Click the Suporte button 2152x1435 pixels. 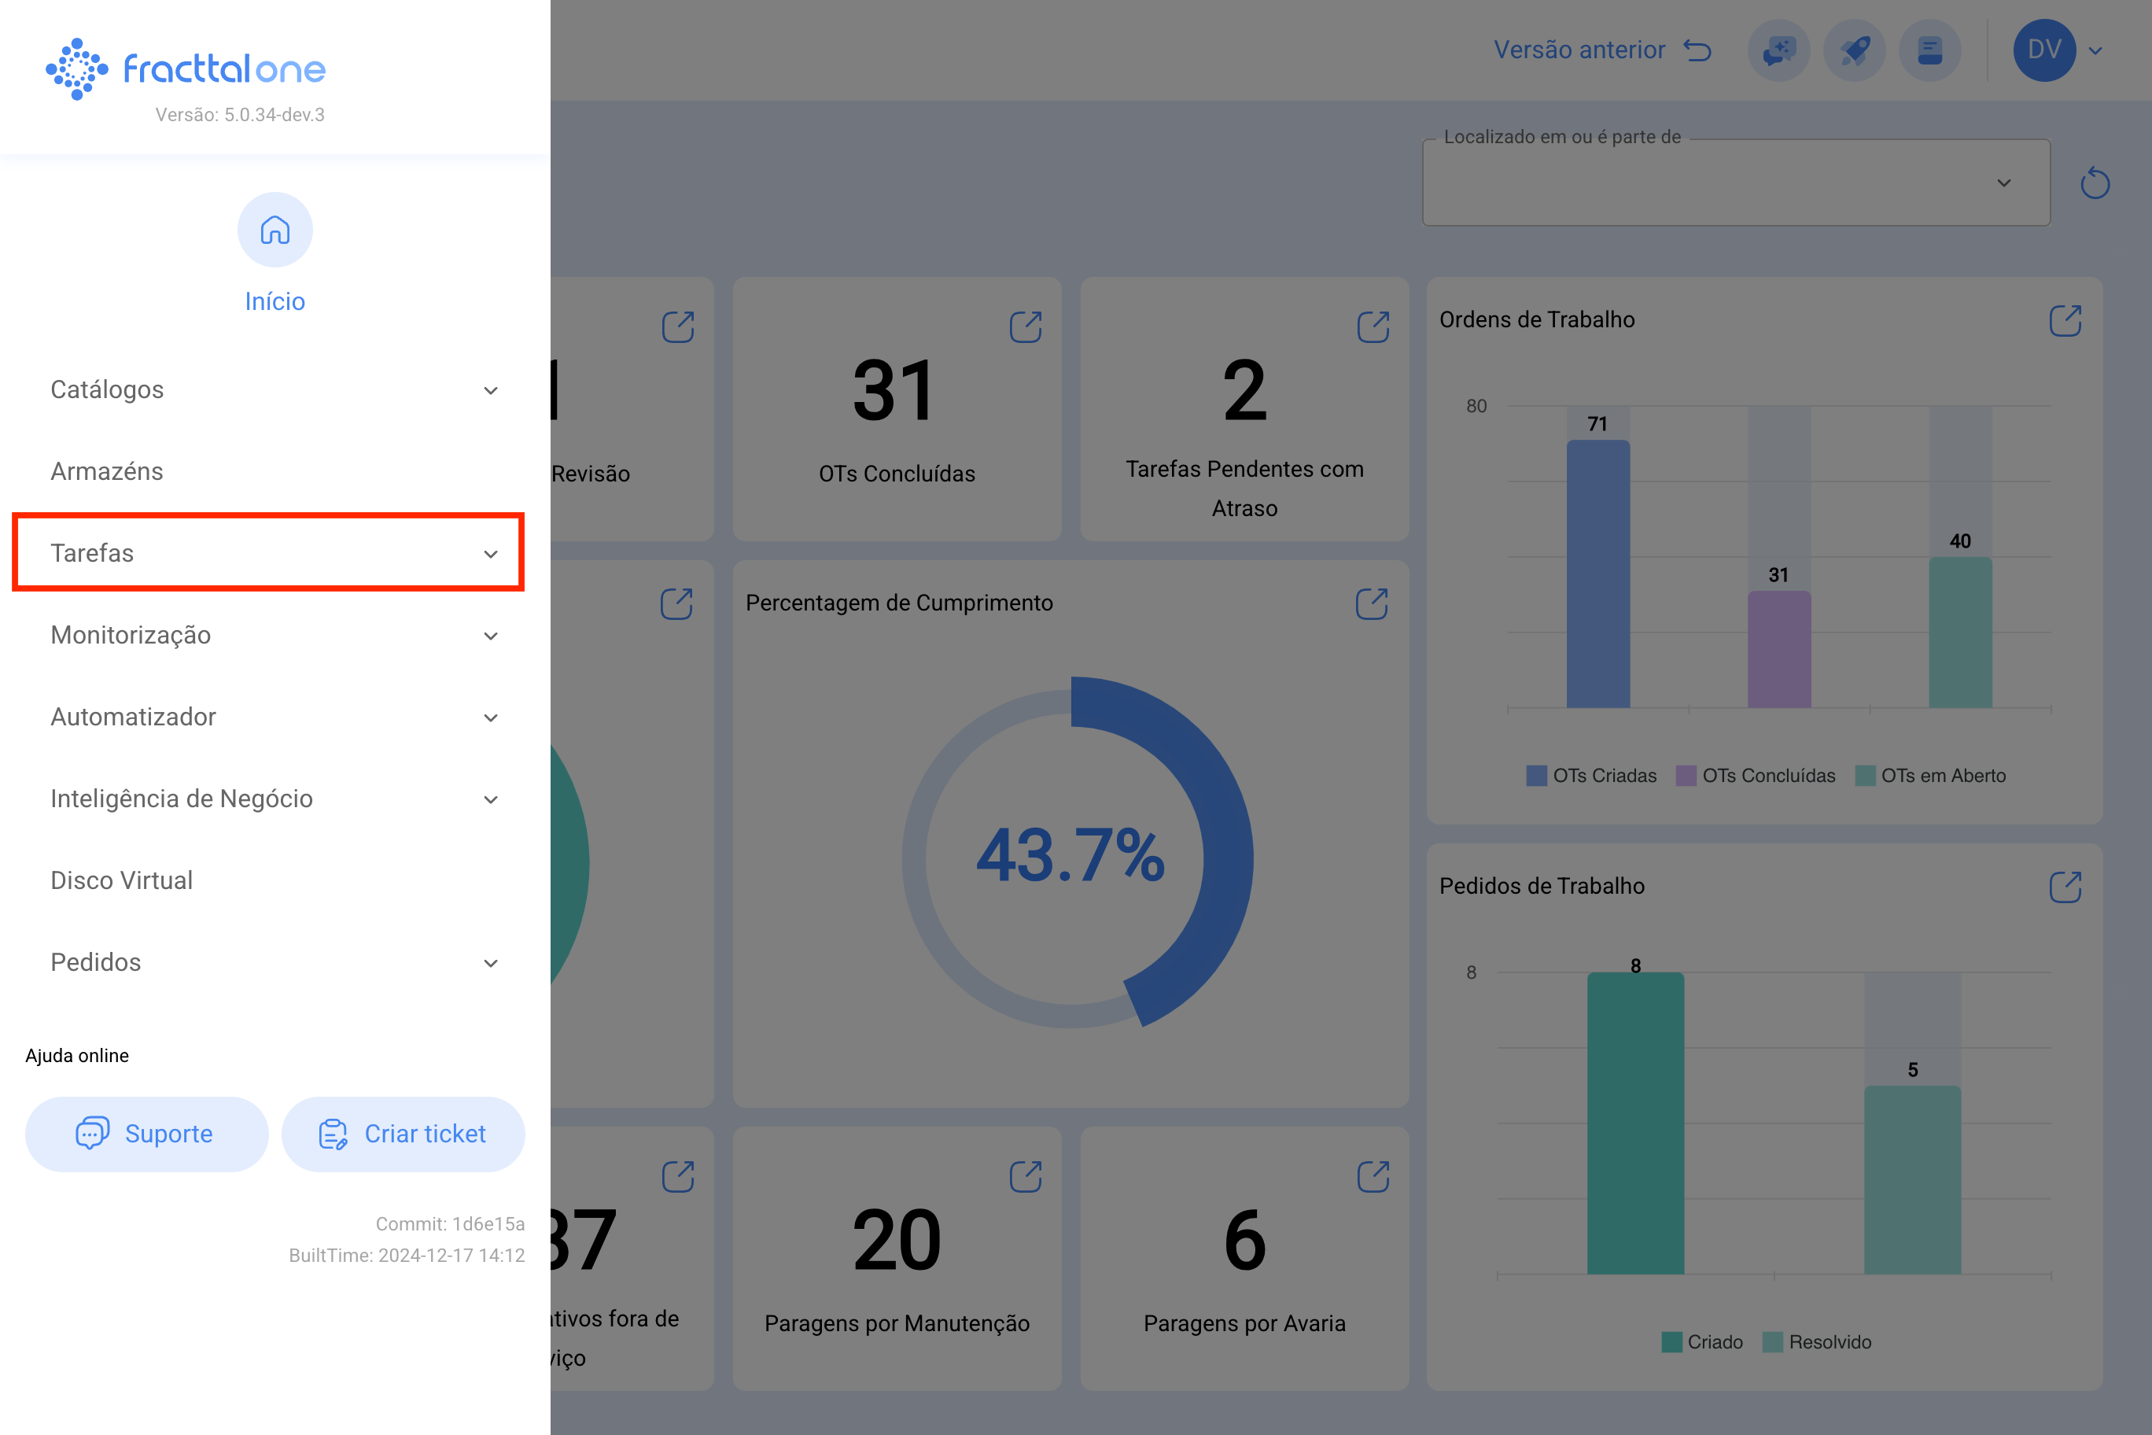click(x=146, y=1134)
